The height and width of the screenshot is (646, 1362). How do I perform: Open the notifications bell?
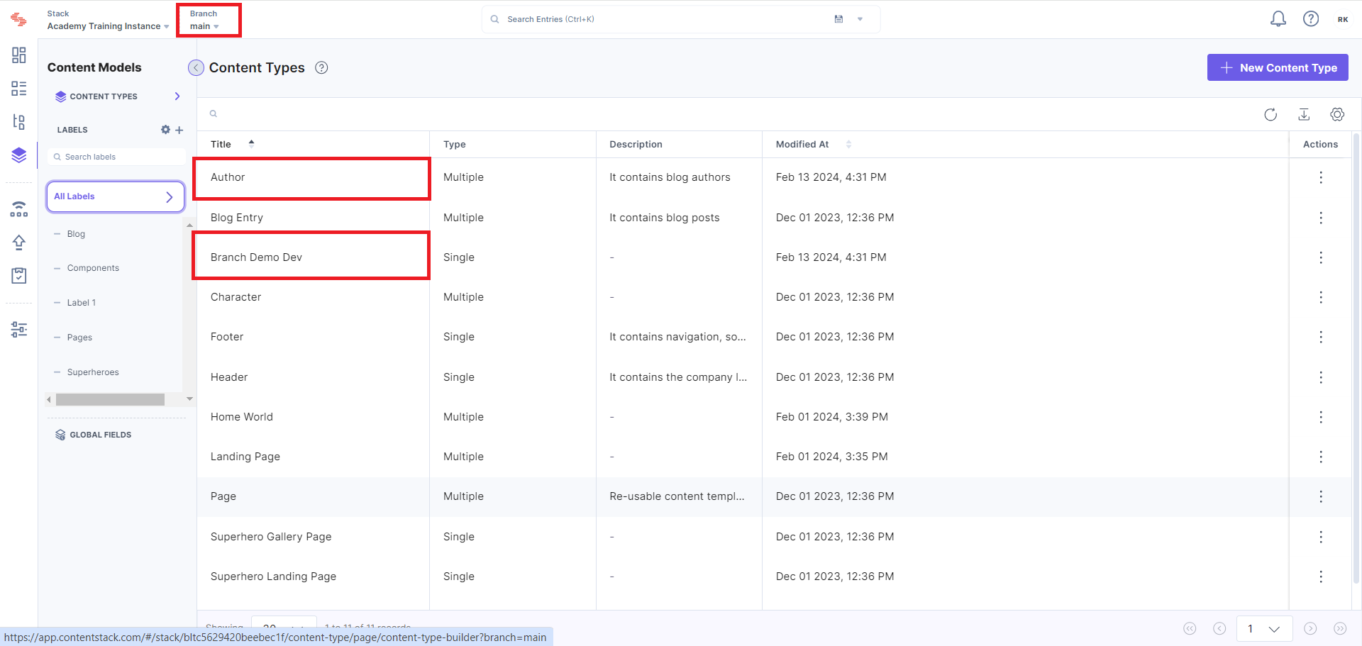pos(1278,19)
